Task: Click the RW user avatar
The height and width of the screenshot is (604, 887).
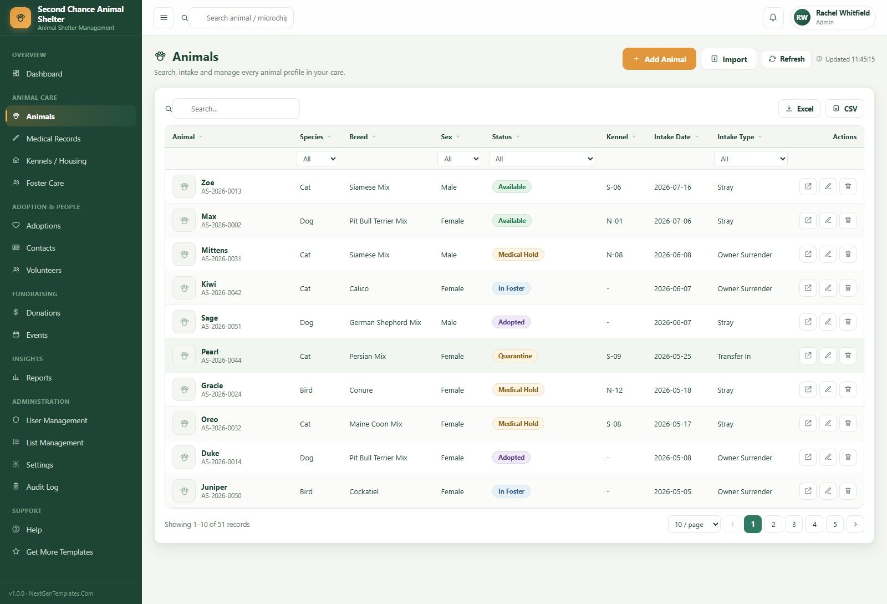Action: (x=802, y=18)
